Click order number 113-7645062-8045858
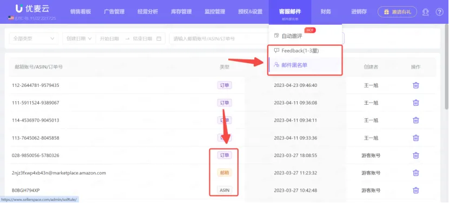 [x=36, y=138]
